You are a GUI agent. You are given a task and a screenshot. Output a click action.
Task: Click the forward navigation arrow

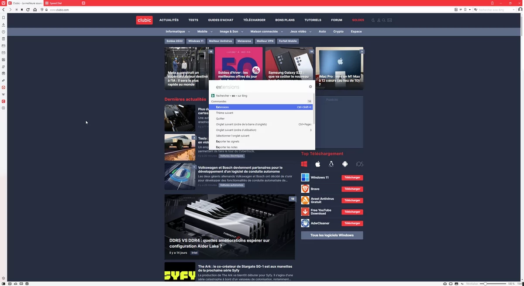tap(10, 10)
